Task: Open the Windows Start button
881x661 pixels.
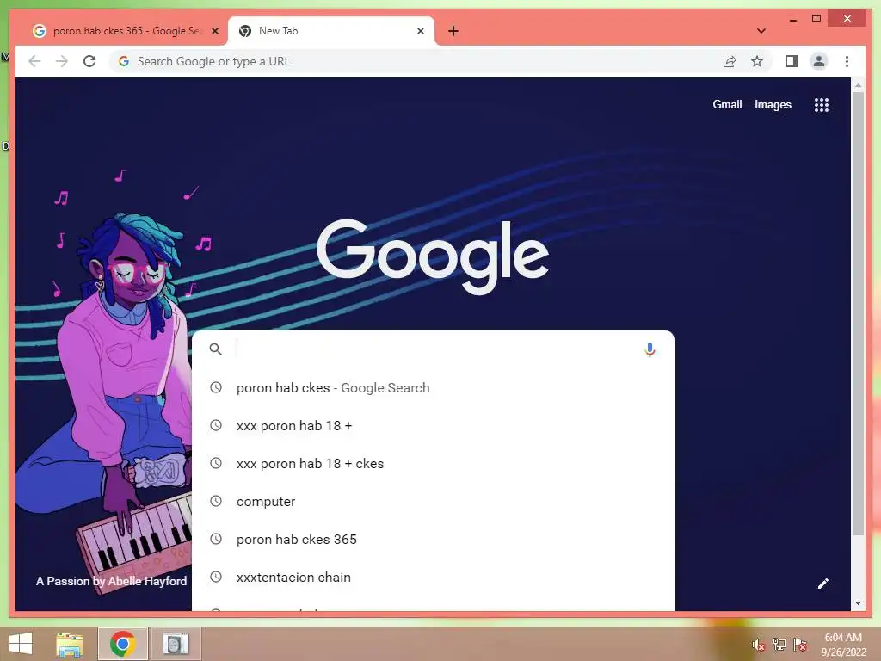Action: 21,644
